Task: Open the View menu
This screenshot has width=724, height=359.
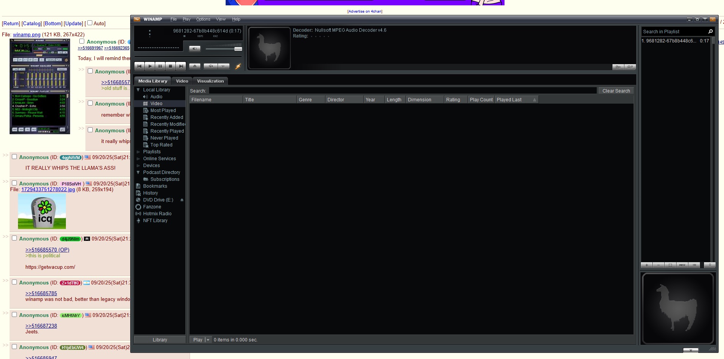Action: (221, 19)
